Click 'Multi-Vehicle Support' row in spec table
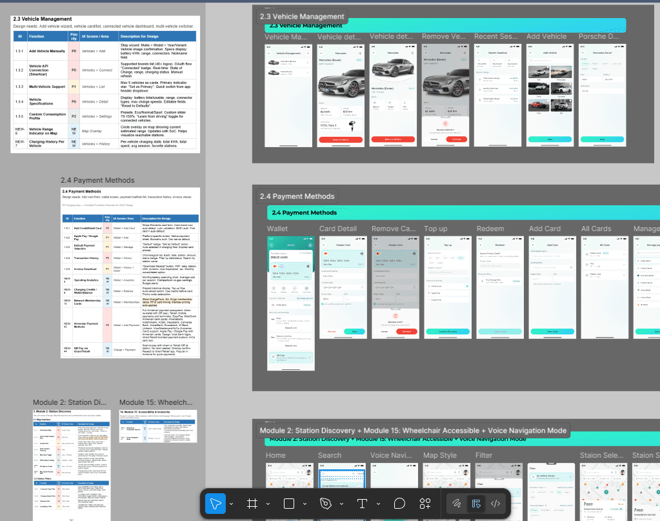Image resolution: width=660 pixels, height=521 pixels. (105, 87)
